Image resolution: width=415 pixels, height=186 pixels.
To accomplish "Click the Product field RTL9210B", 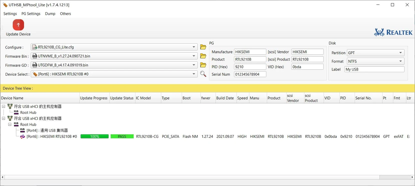I will tap(250, 59).
